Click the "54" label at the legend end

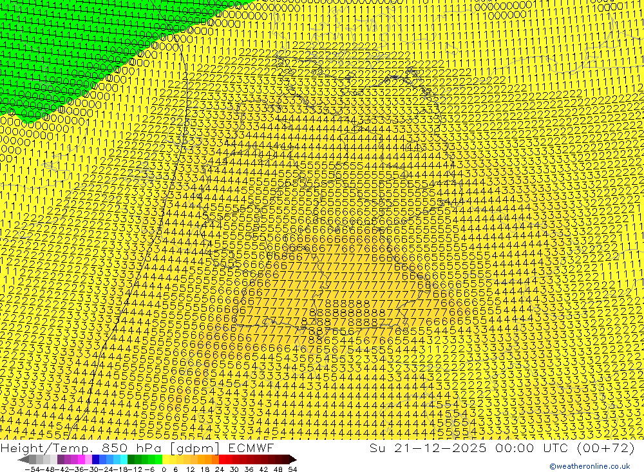coord(292,469)
